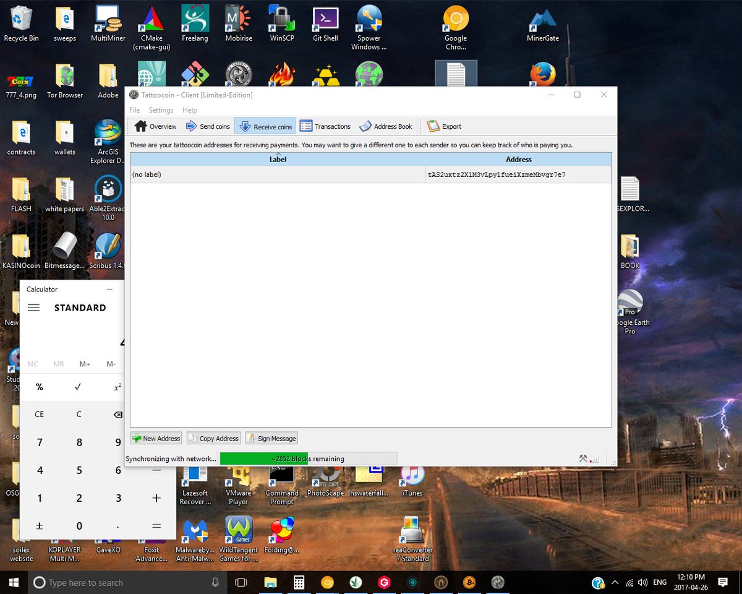742x594 pixels.
Task: Select the Command Prompt desktop icon
Action: 282,485
